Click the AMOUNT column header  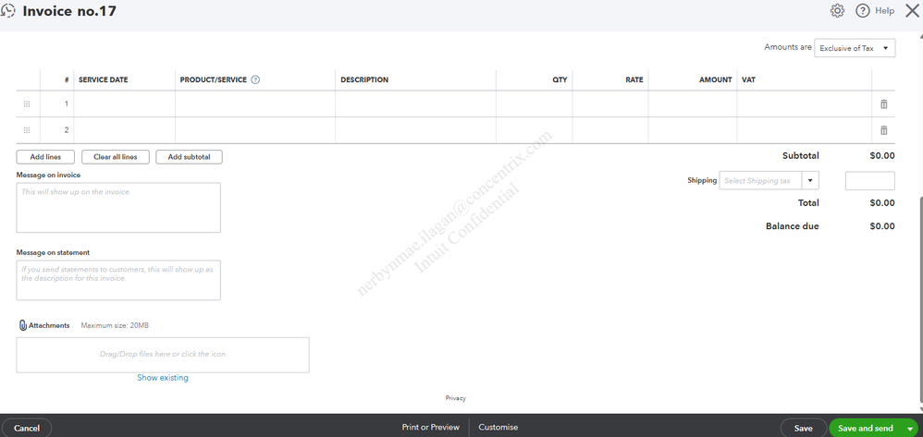click(x=715, y=80)
